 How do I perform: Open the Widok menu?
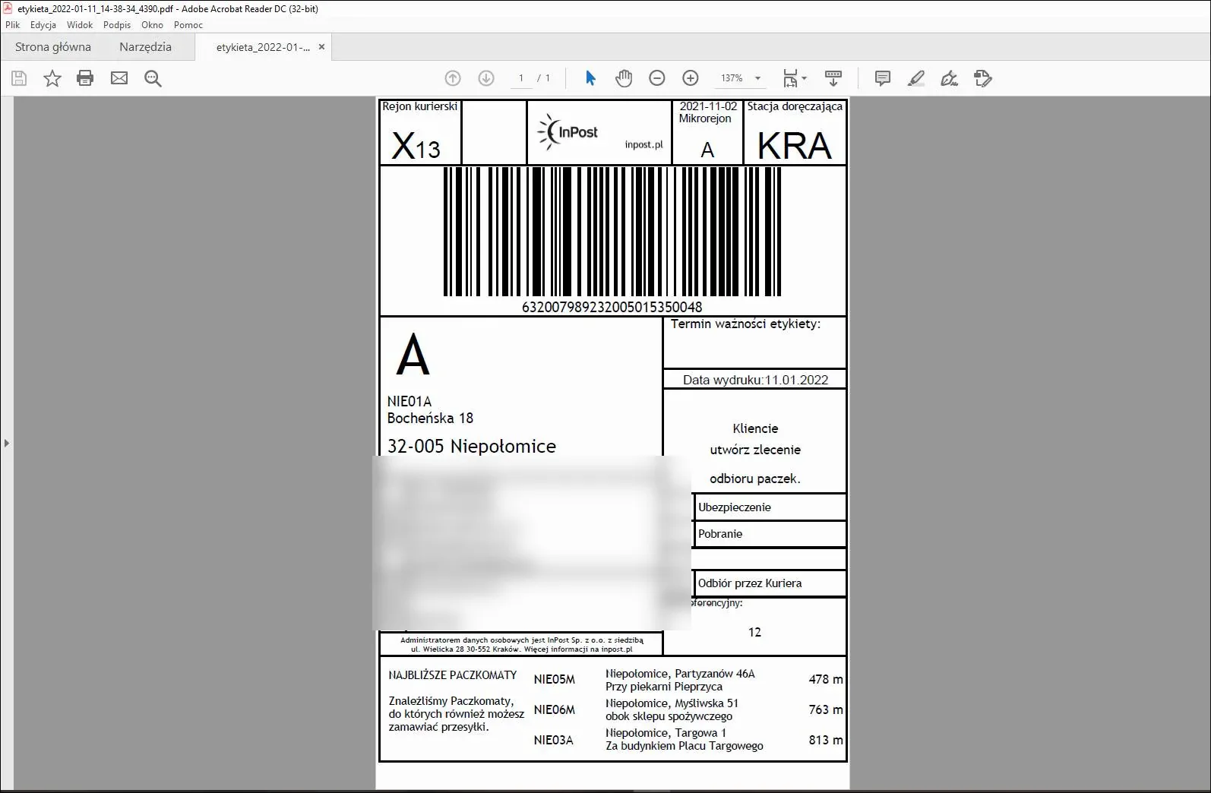(80, 25)
